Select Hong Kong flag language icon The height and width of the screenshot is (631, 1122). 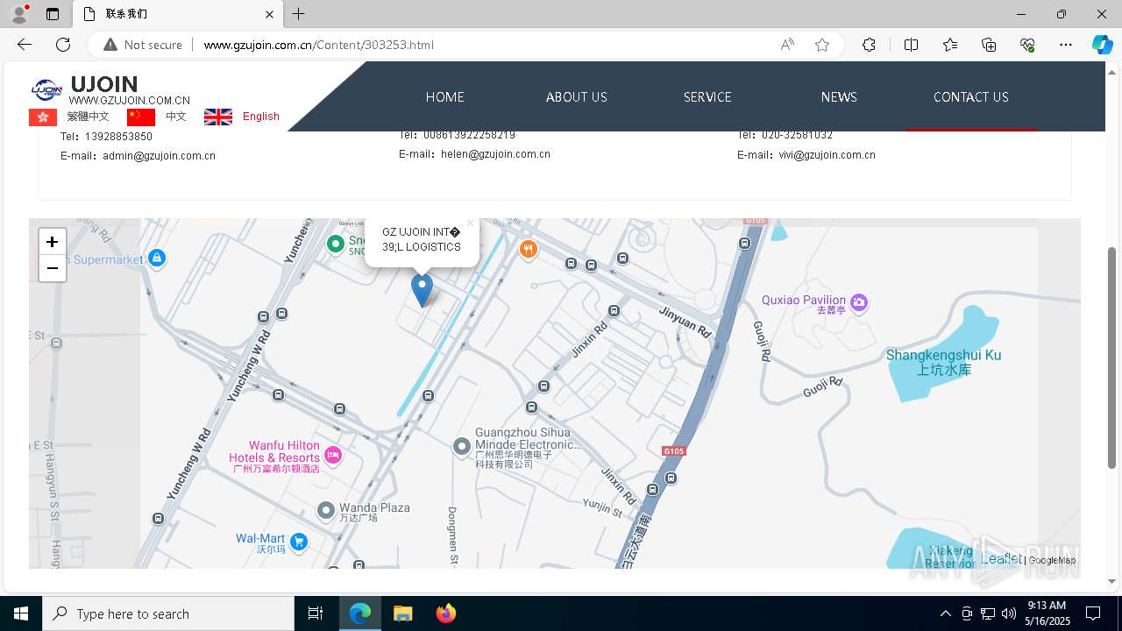pyautogui.click(x=43, y=117)
